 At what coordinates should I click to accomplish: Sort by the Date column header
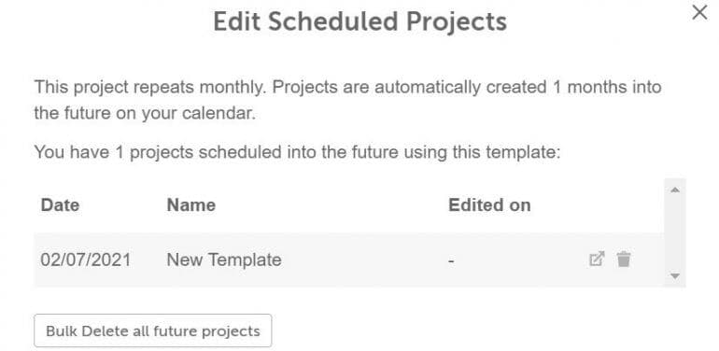60,204
